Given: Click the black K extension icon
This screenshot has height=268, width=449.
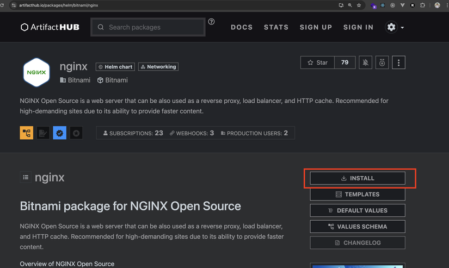Looking at the screenshot, I should click(x=413, y=5).
